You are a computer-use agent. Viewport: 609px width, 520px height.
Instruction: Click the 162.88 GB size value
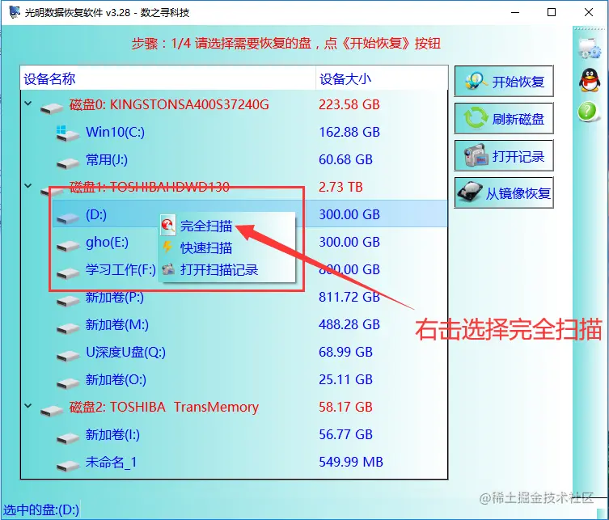349,132
